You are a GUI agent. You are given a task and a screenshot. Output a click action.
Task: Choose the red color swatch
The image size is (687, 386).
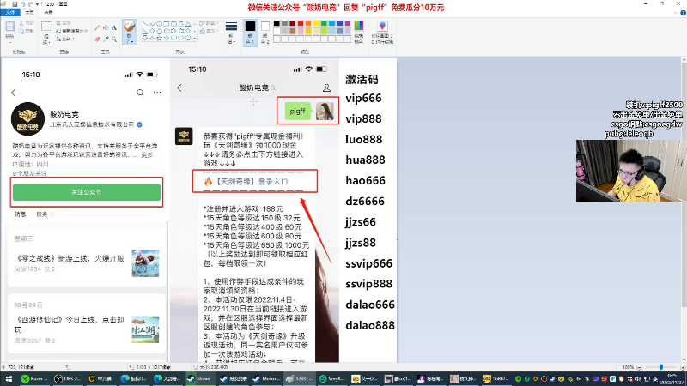[x=301, y=23]
